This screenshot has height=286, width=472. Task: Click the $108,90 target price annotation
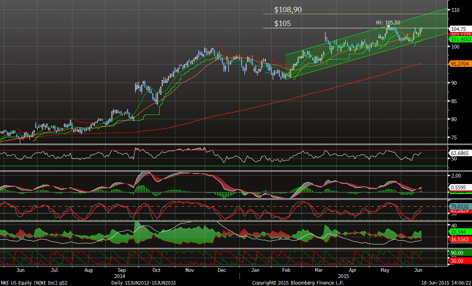click(288, 10)
